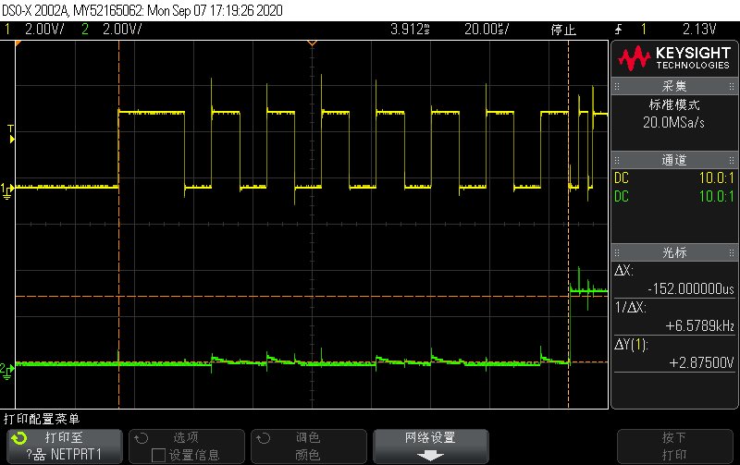This screenshot has height=465, width=740.
Task: Click the top-left orange corner marker
Action: click(x=18, y=43)
